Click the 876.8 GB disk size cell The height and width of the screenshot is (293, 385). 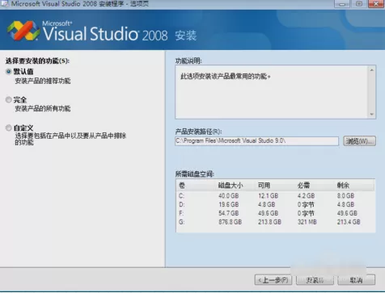tap(230, 222)
